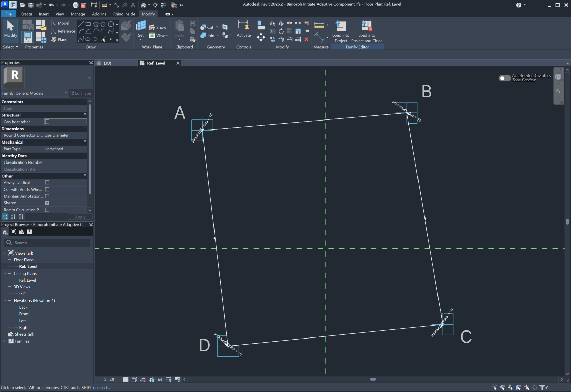Select the Move tool
Image resolution: width=571 pixels, height=392 pixels.
click(x=261, y=37)
